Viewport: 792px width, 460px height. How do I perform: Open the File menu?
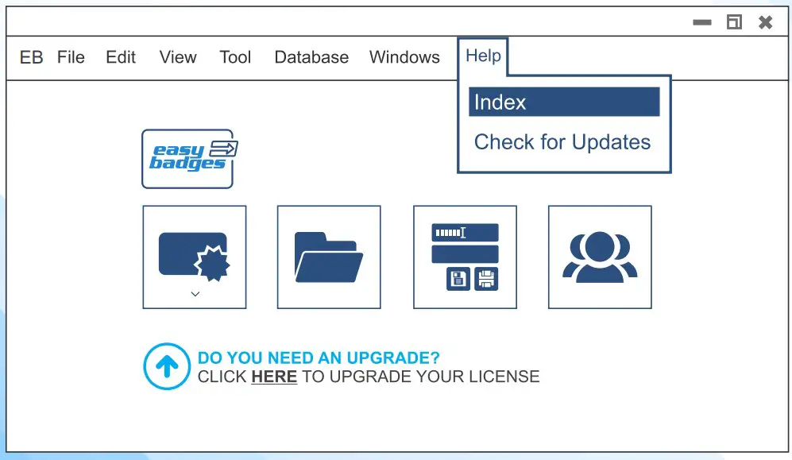point(71,57)
